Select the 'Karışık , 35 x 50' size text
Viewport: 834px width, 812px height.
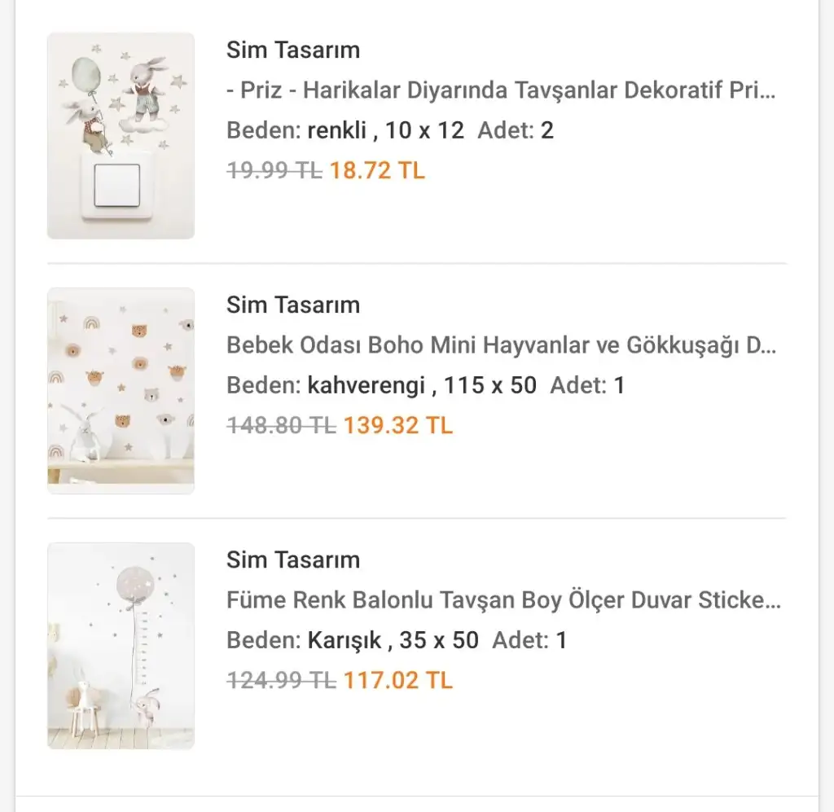393,640
